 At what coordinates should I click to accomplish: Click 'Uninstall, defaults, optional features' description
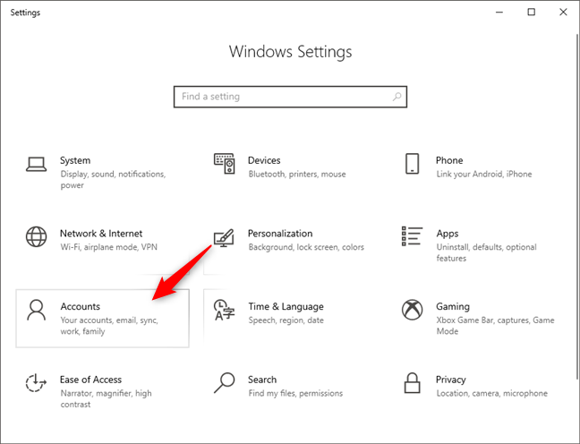[486, 252]
